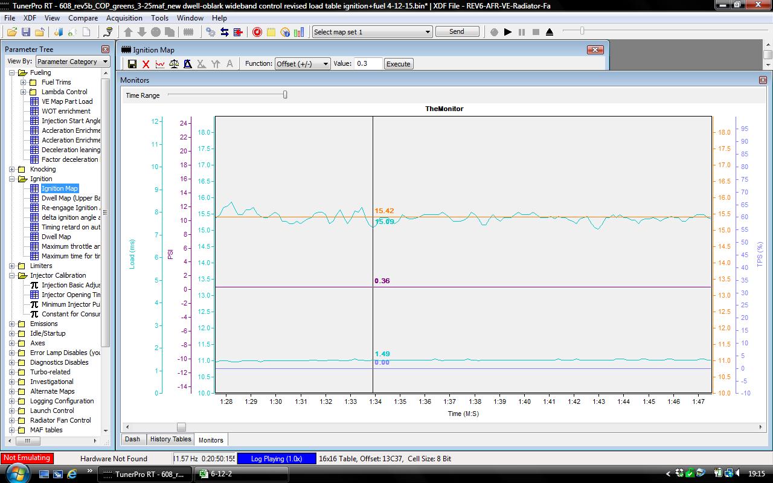Click the scales compare icon in Ignition Map
This screenshot has height=483, width=773.
(174, 64)
